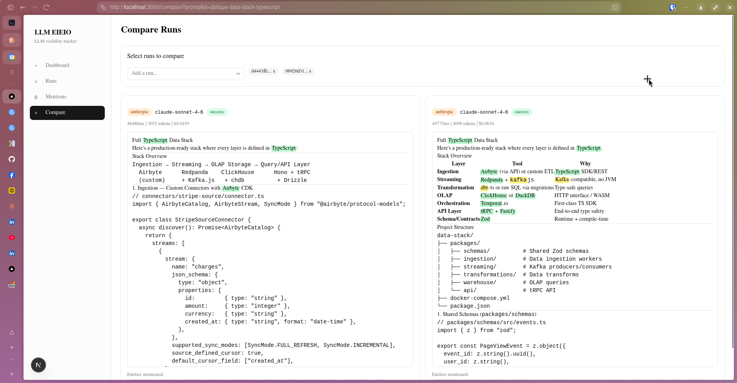Screen dimensions: 737x383
Task: Expand the 'Add a run...' dropdown
Action: 186,73
